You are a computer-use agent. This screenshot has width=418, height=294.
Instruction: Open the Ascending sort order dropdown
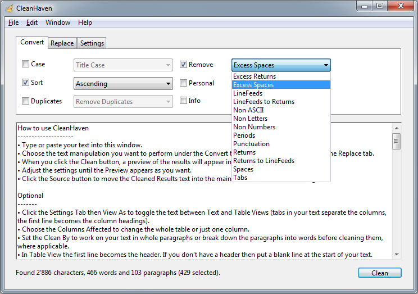point(123,84)
